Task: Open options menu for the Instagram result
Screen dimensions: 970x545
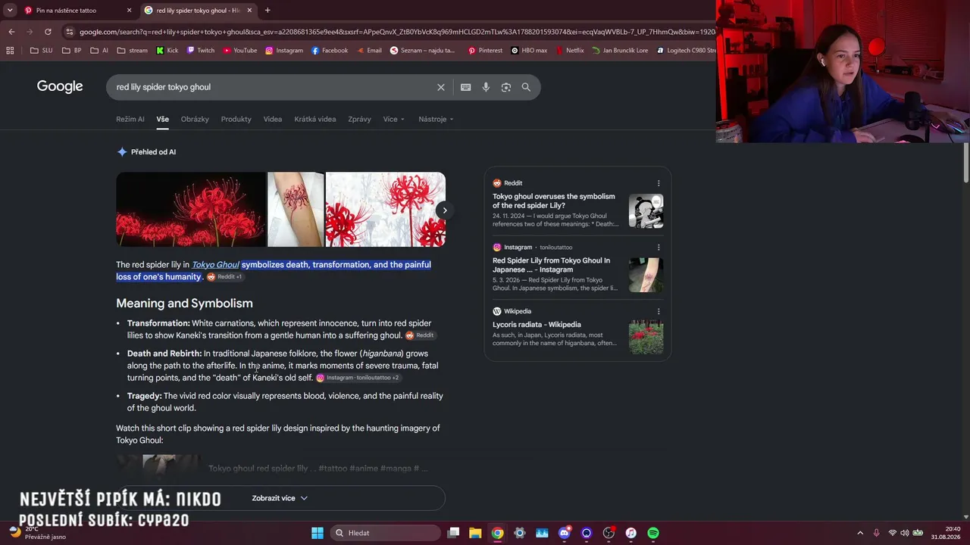Action: (x=659, y=248)
